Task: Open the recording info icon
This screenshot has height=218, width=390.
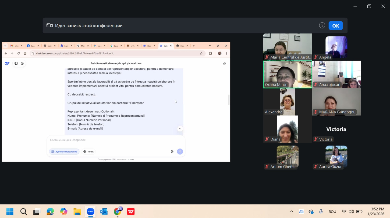Action: pos(322,25)
